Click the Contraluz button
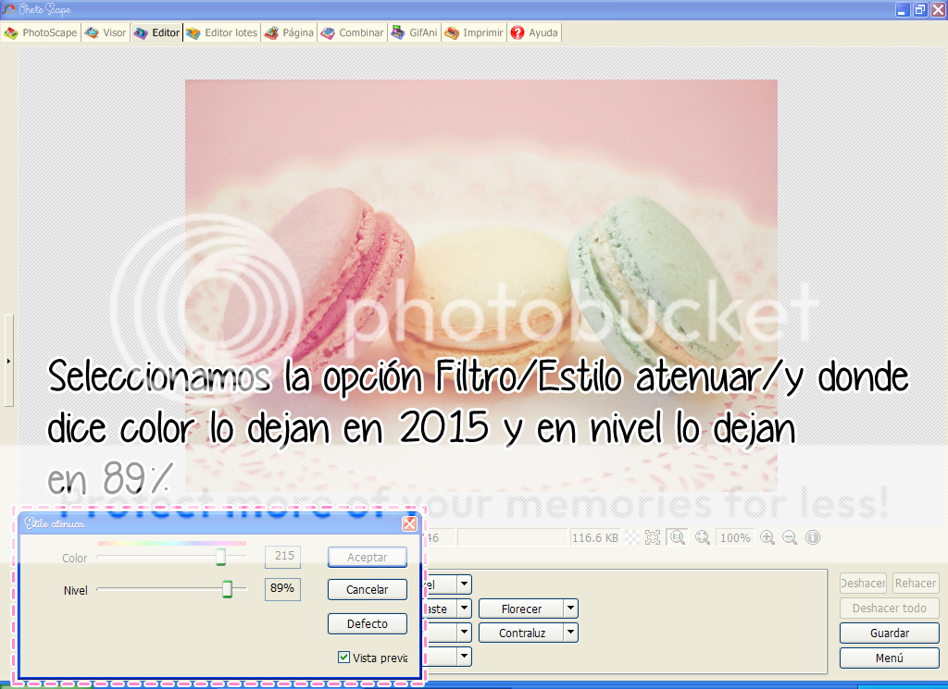 point(522,633)
